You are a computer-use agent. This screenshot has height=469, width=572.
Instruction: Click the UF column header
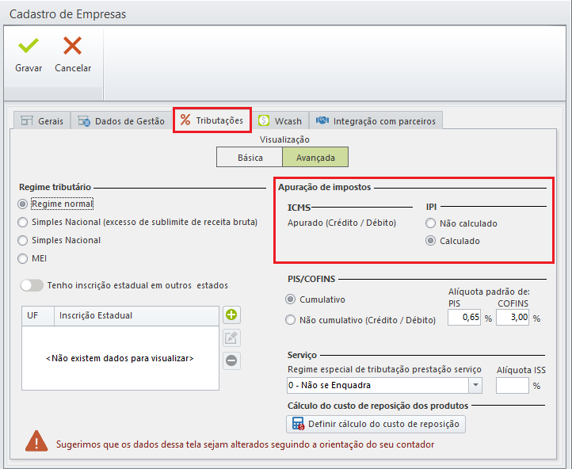38,316
